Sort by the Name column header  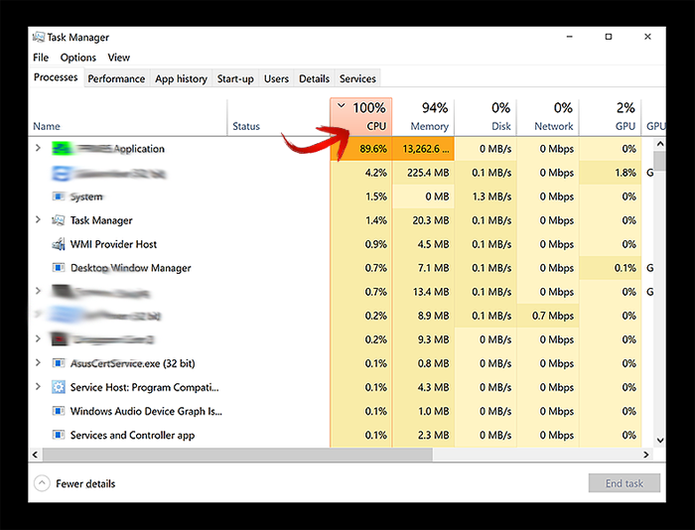pos(128,117)
